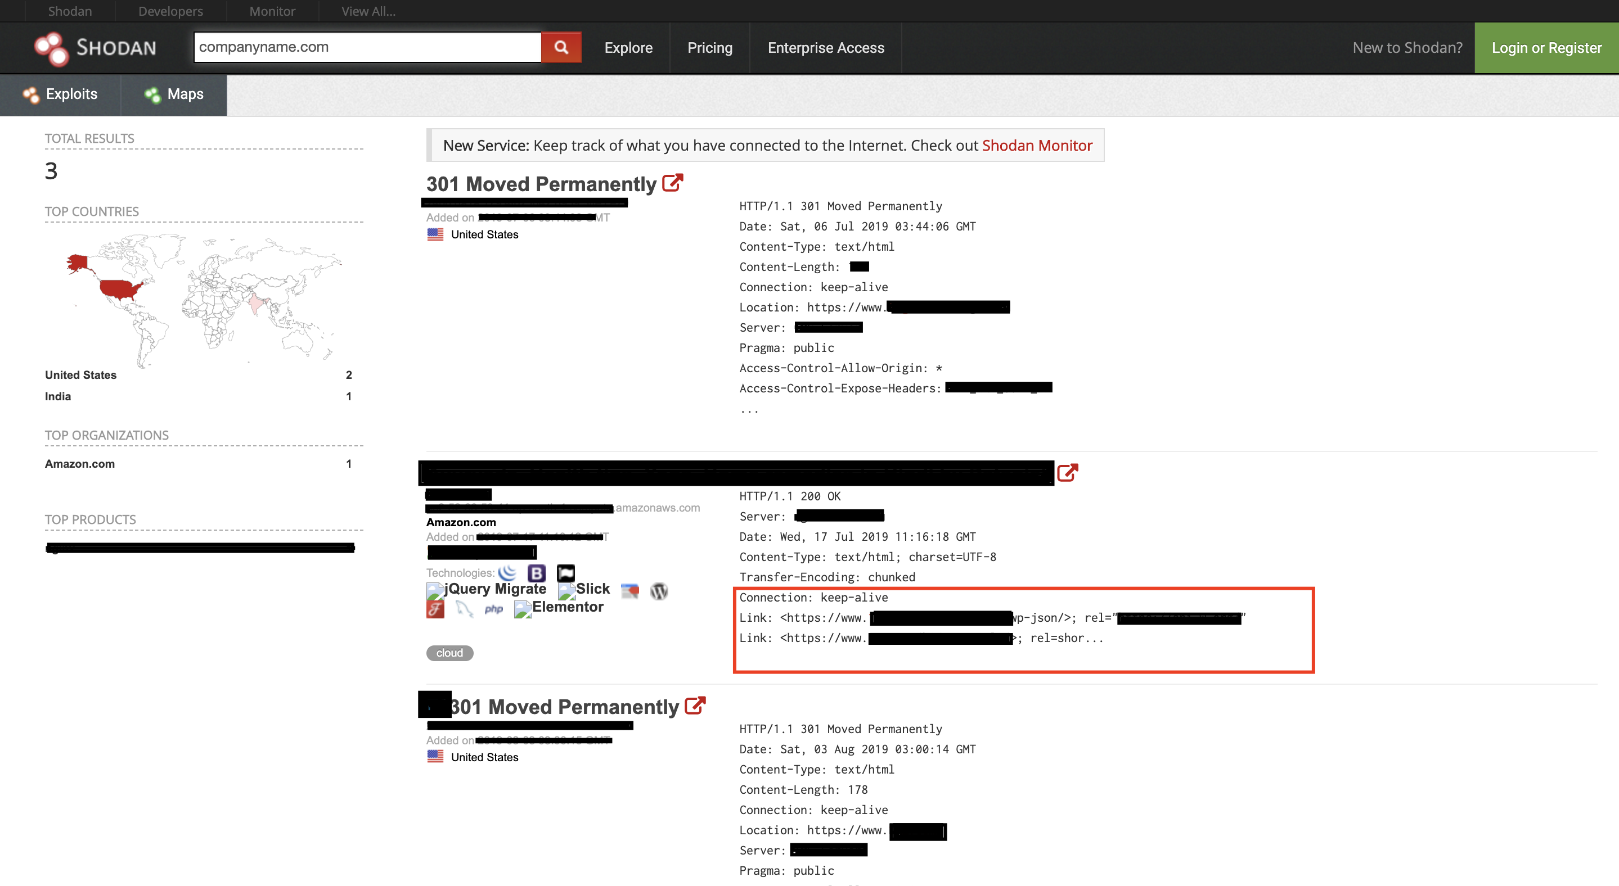Click United States label in first result
This screenshot has width=1619, height=886.
484,234
